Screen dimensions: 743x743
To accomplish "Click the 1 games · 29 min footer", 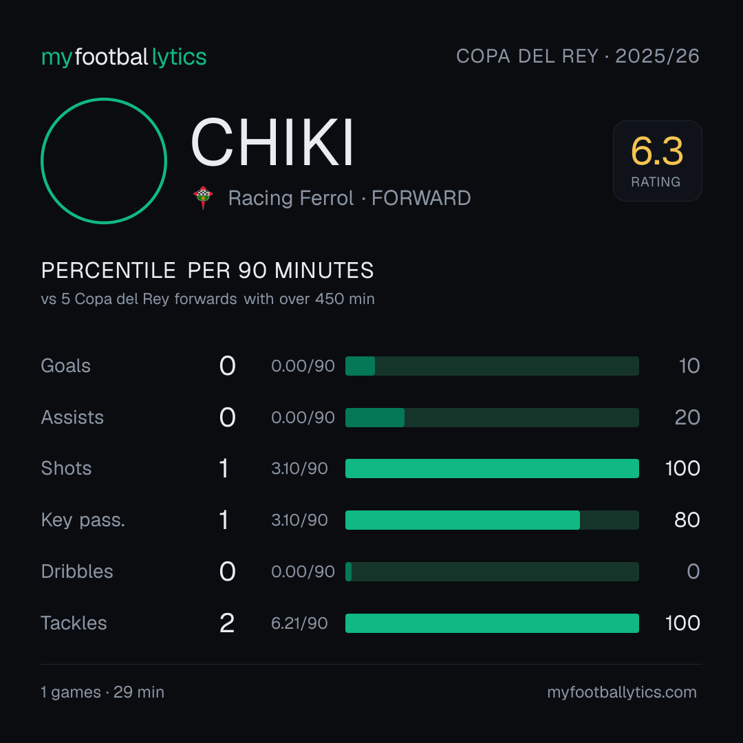I will coord(103,692).
